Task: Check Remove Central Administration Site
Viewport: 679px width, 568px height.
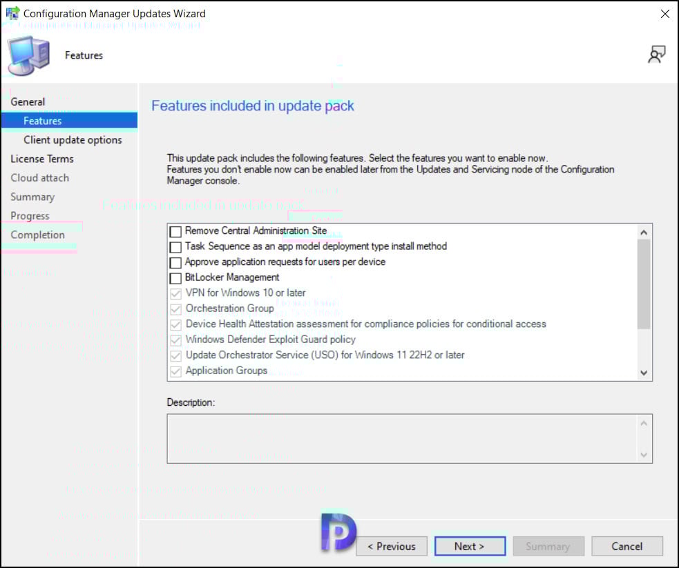Action: point(175,231)
